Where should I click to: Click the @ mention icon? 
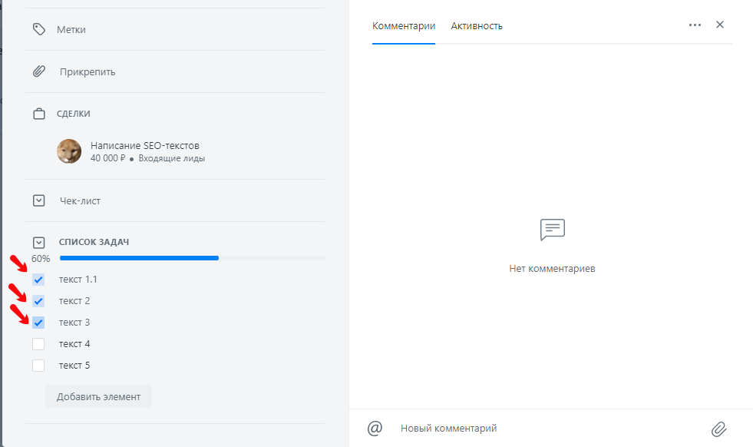[375, 428]
